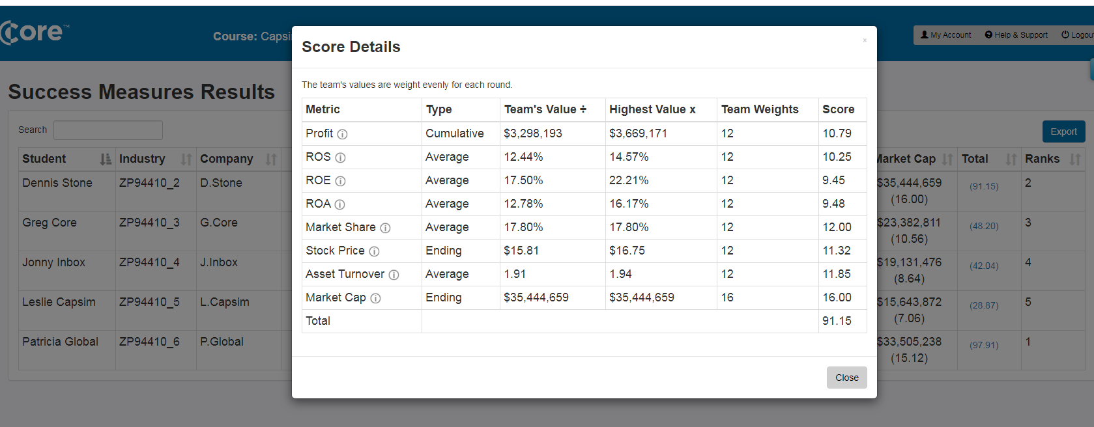Viewport: 1094px width, 427px height.
Task: Click the Stock Price info icon
Action: (374, 251)
